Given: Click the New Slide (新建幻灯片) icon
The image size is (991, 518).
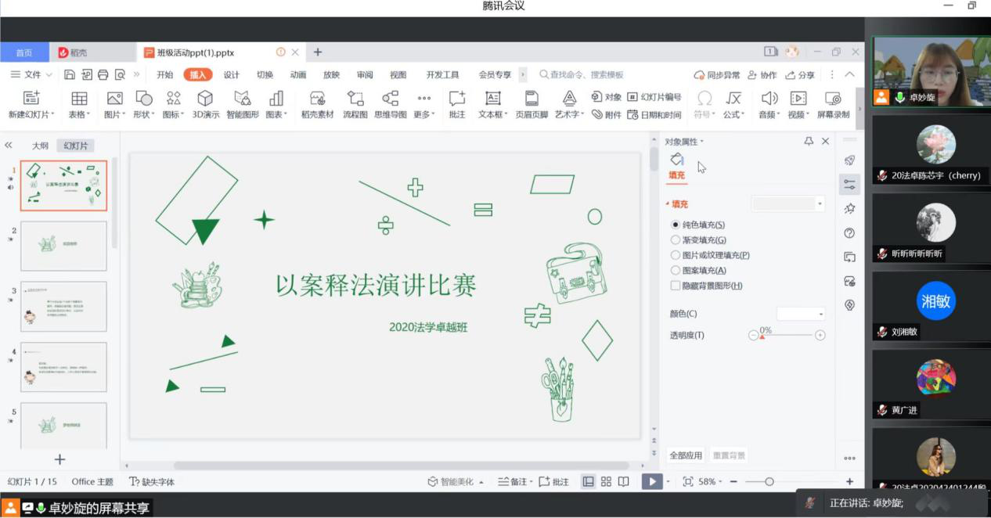Looking at the screenshot, I should [x=31, y=99].
